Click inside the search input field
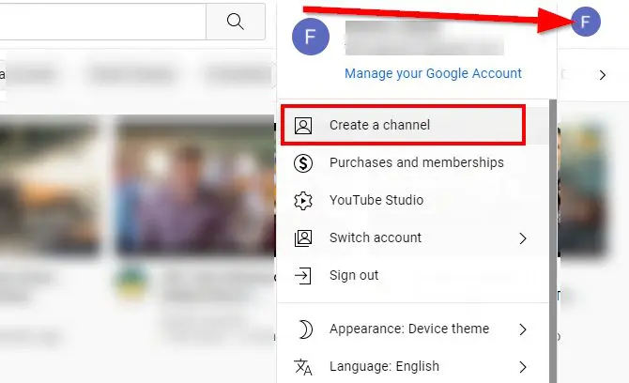The height and width of the screenshot is (383, 629). (102, 22)
